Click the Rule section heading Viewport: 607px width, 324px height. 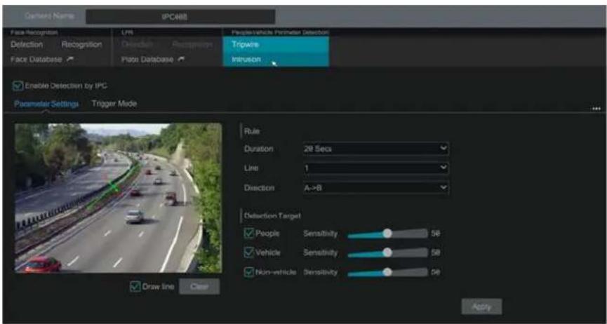pos(252,131)
